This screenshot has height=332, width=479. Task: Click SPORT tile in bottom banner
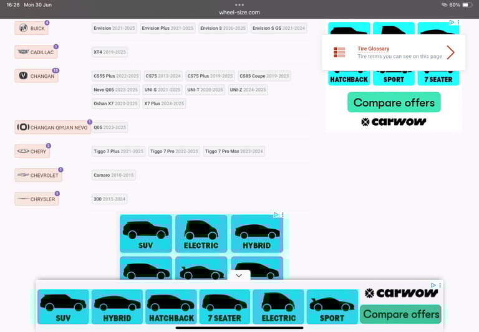pos(332,306)
